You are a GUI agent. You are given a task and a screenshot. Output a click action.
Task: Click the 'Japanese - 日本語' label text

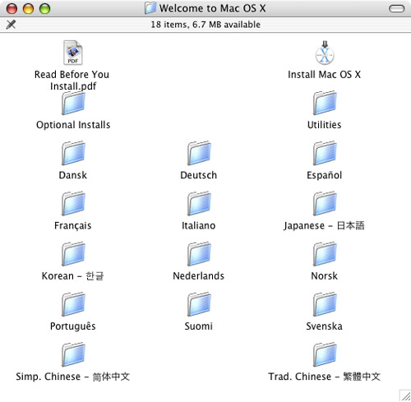[x=324, y=226]
